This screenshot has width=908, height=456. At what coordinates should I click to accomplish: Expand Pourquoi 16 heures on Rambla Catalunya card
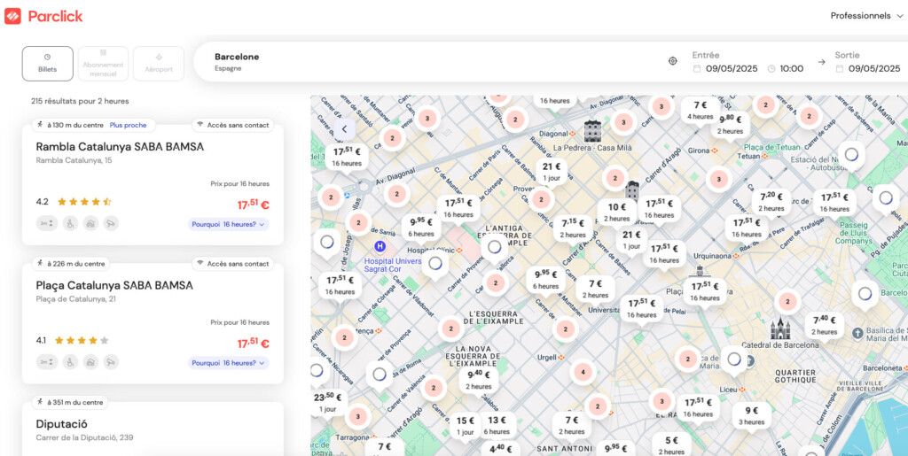228,224
